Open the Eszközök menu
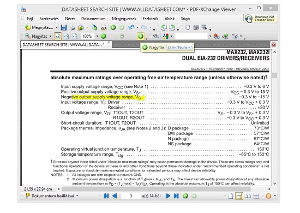Image resolution: width=300 pixels, height=213 pixels. coord(151,19)
